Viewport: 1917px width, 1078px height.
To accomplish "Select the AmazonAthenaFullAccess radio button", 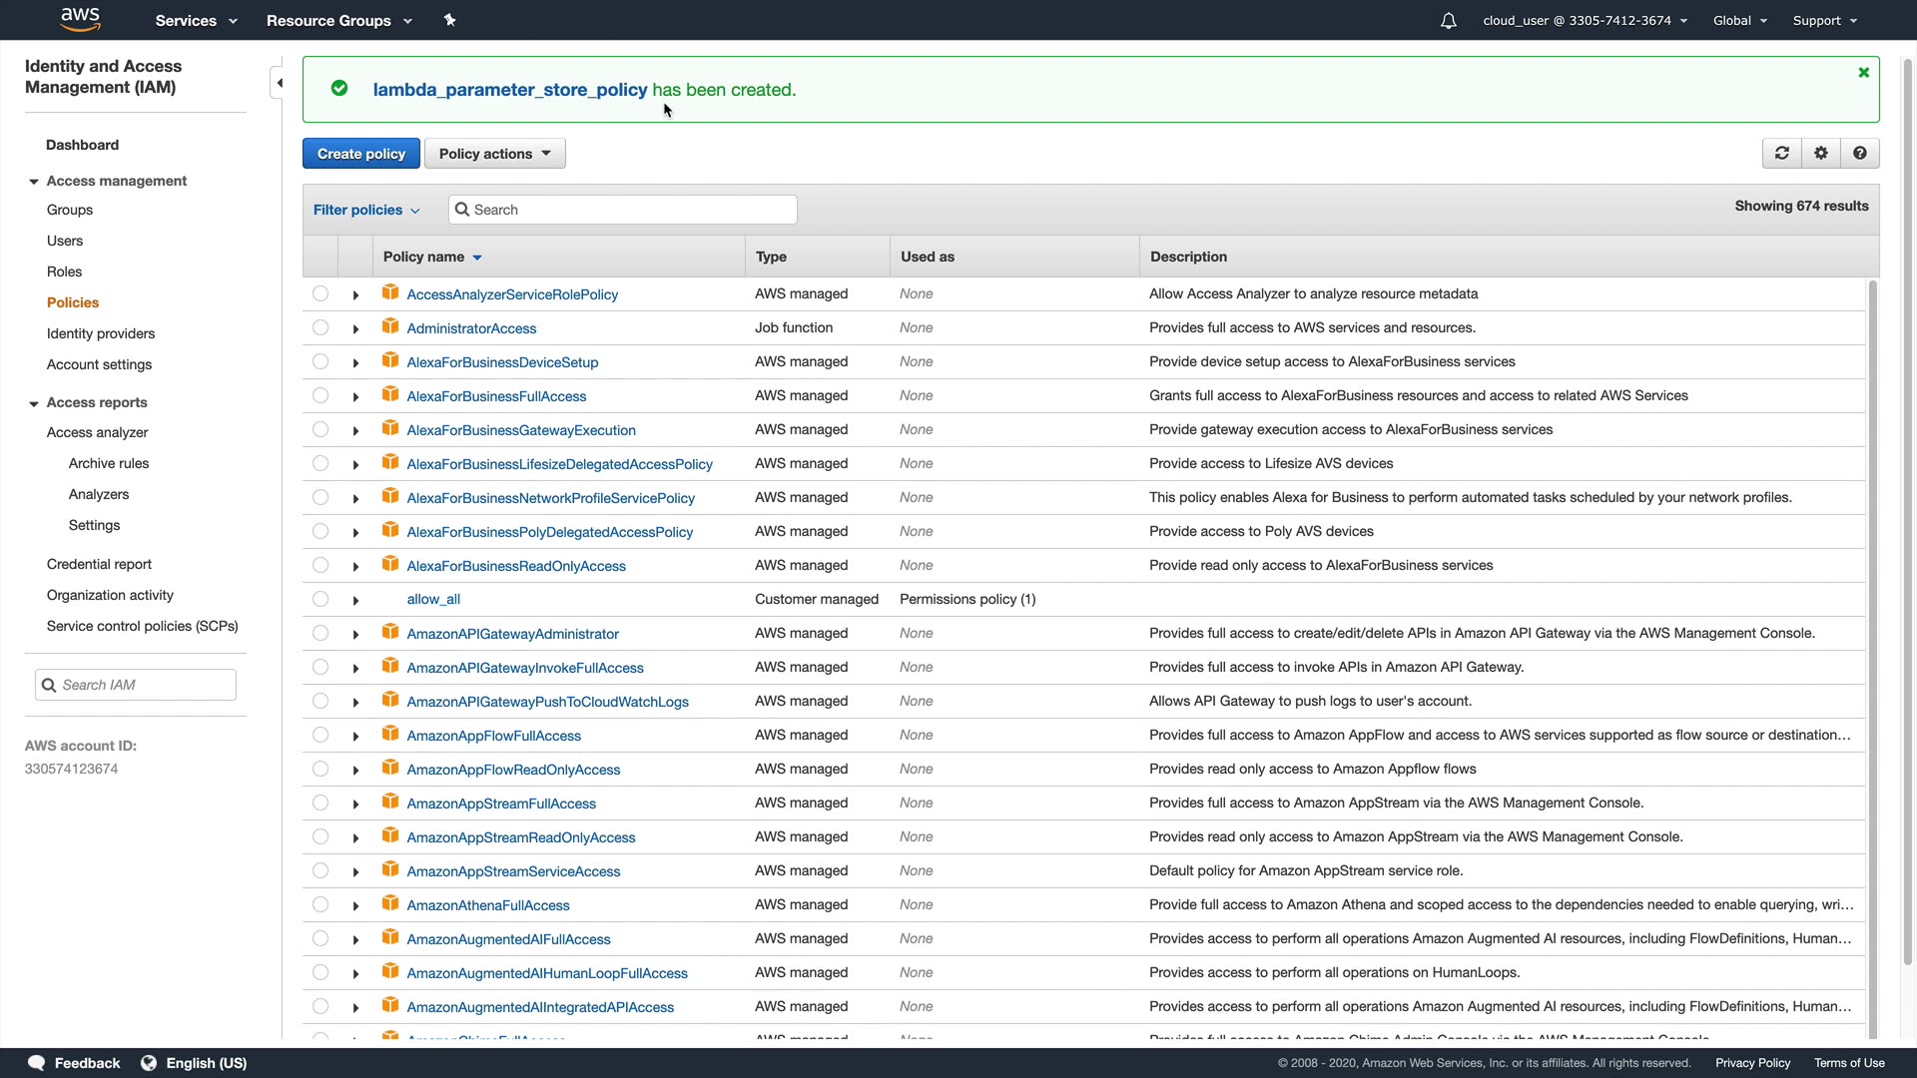I will coord(319,904).
